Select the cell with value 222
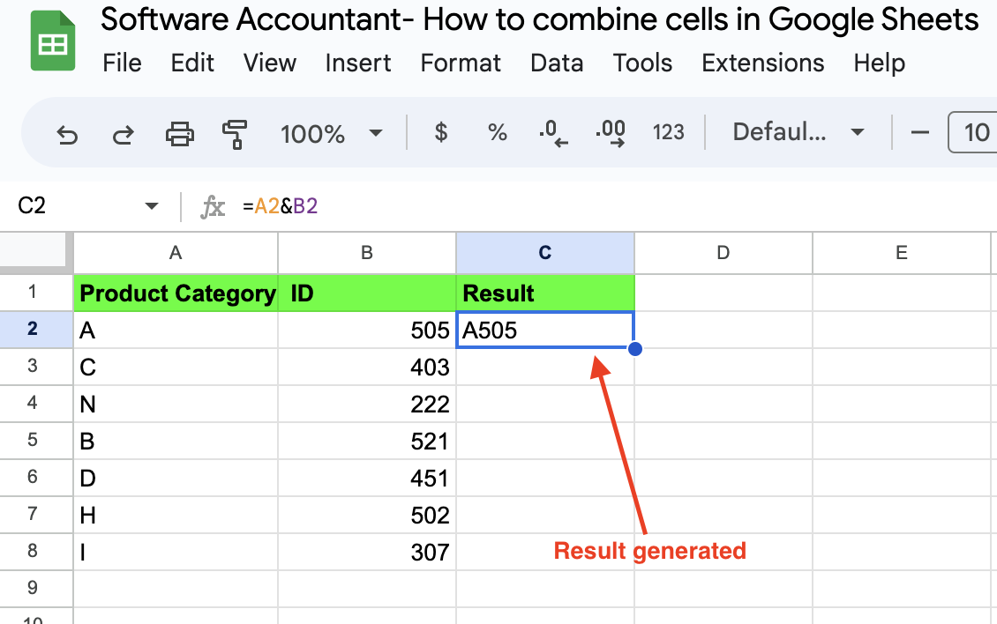 tap(367, 404)
